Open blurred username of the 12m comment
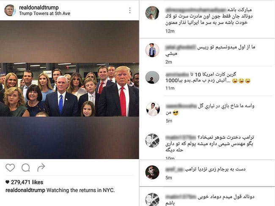 pos(196,10)
